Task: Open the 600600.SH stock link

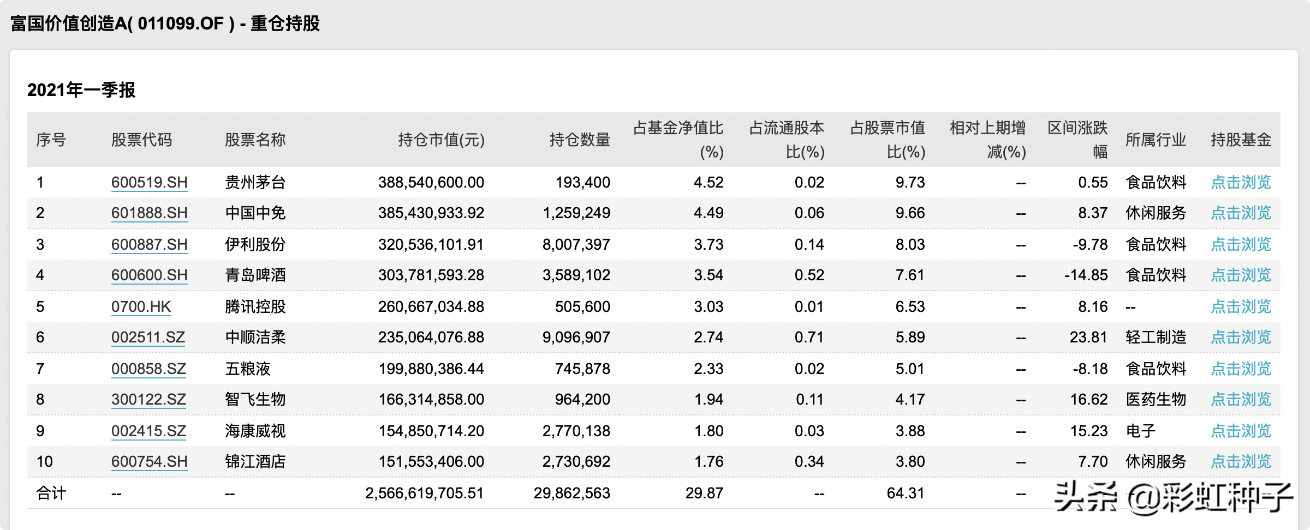Action: tap(149, 275)
